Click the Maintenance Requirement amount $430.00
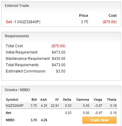This screenshot has height=126, width=122. (x=58, y=59)
